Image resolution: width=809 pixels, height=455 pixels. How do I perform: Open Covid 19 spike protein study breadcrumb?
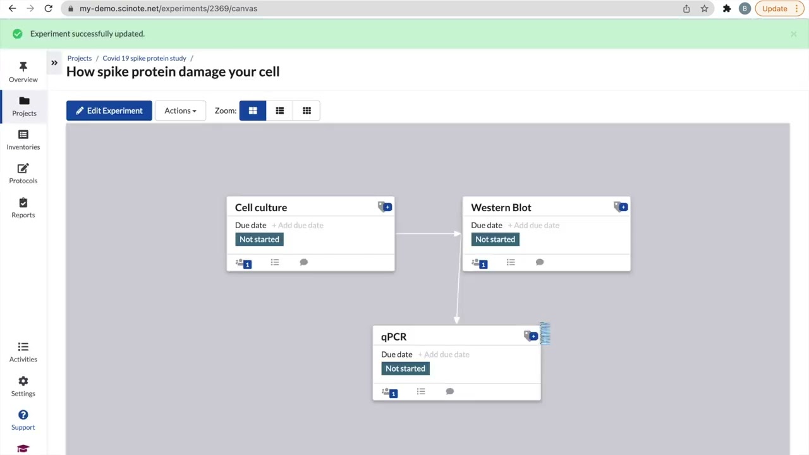pos(144,58)
